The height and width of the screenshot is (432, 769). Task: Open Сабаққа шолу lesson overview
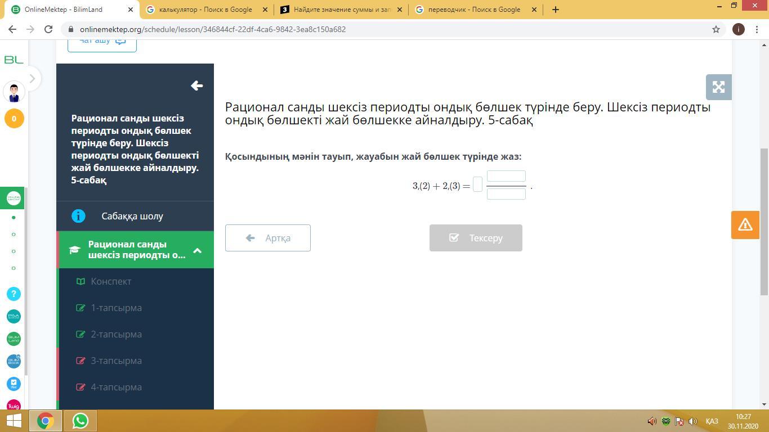(132, 216)
